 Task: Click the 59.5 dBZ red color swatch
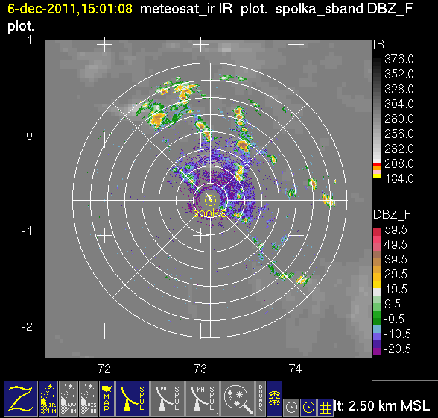tap(377, 232)
